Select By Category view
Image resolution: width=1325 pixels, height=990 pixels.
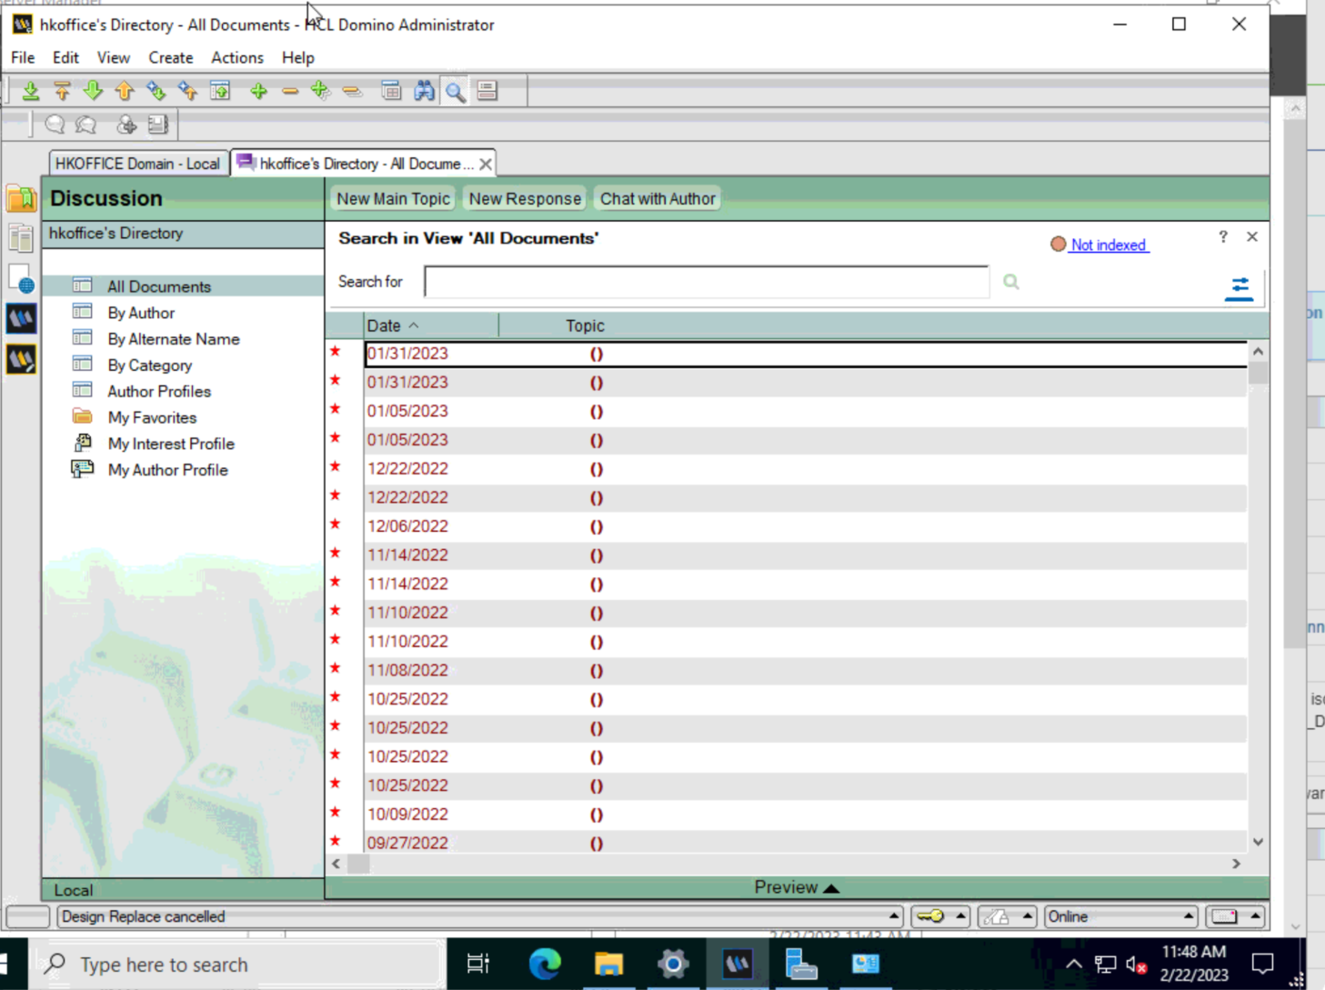(x=150, y=365)
